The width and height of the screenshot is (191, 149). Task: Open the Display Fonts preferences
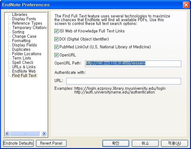(24, 19)
